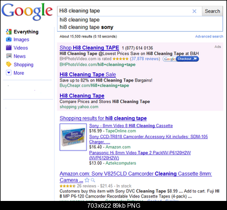Viewport: 227px width, 210px height.
Task: Click the Google Checkout badge
Action: pyautogui.click(x=181, y=59)
